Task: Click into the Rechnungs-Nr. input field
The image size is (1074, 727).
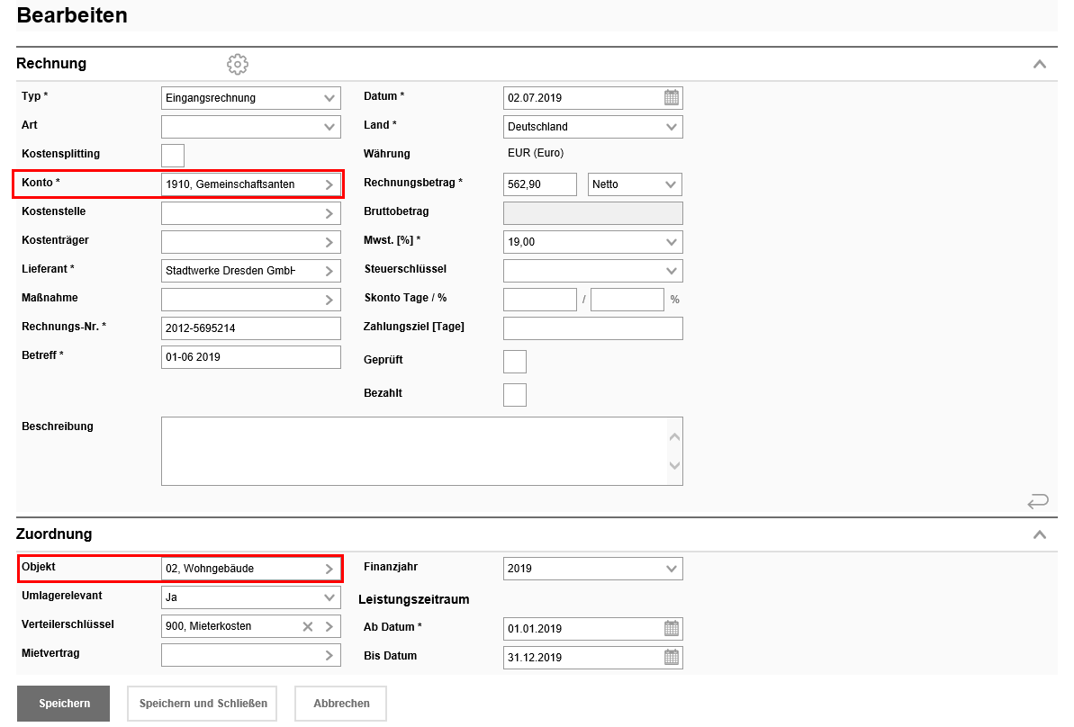Action: (250, 328)
